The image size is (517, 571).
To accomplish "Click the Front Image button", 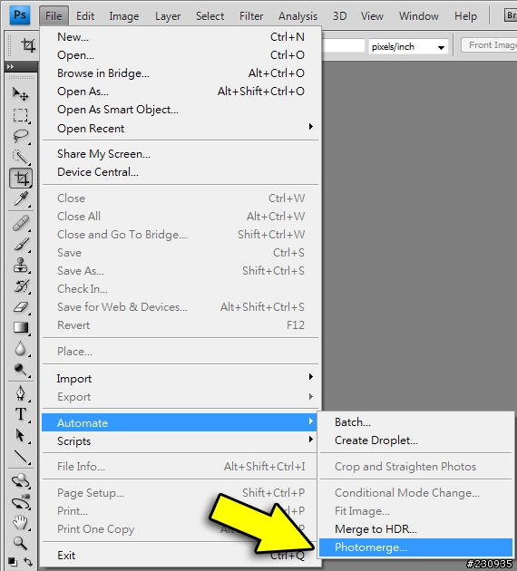I will pos(489,45).
